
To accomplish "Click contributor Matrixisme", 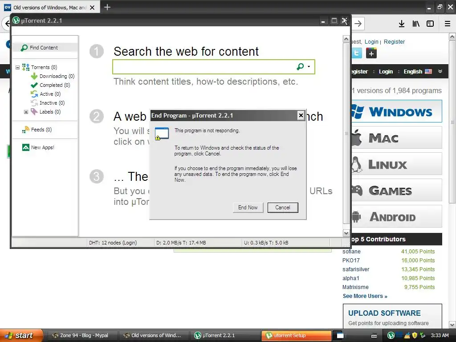I will click(355, 287).
